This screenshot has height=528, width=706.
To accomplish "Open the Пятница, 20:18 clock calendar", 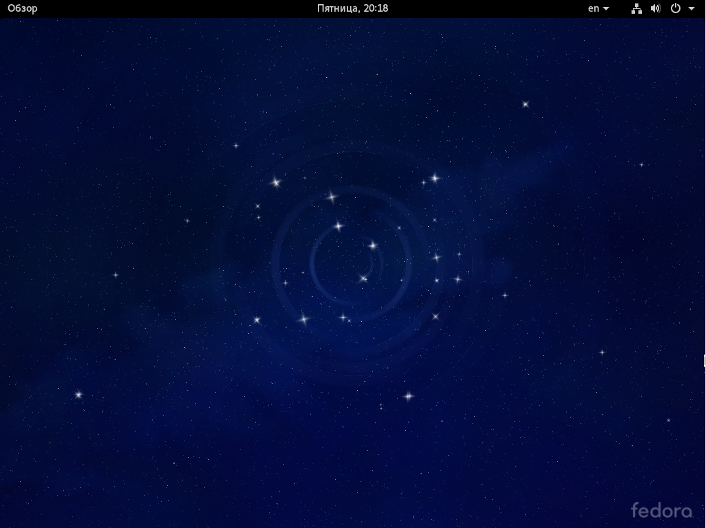I will click(352, 8).
